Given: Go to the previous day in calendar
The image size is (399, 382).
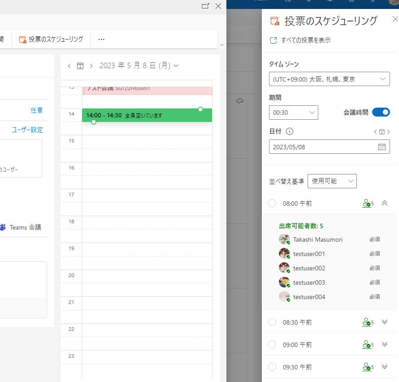Looking at the screenshot, I should [x=69, y=66].
